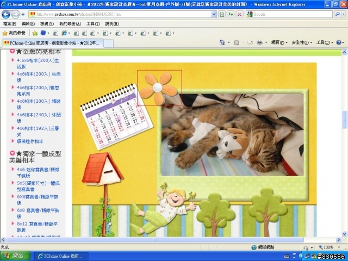Expand hidden tray icons with round arrow
Viewport: 348px width, 261px height.
pos(301,256)
